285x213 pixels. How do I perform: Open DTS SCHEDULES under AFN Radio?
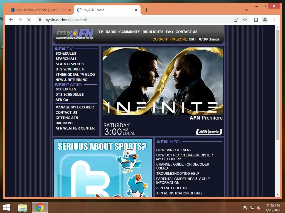(x=70, y=94)
